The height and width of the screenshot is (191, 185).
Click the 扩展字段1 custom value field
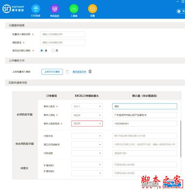tap(144, 164)
